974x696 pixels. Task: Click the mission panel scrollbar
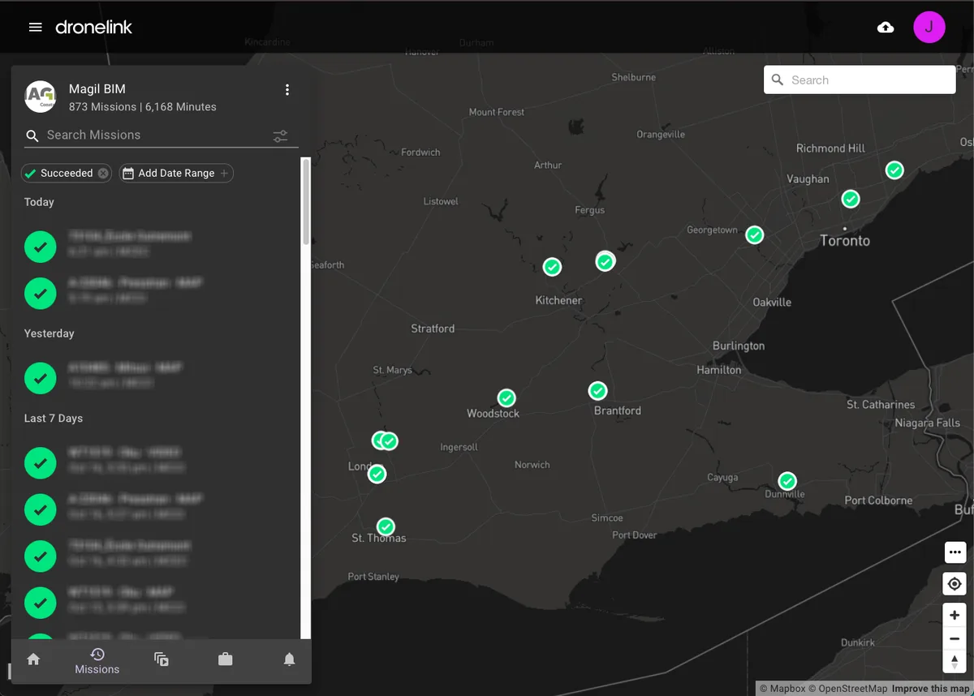pos(306,201)
